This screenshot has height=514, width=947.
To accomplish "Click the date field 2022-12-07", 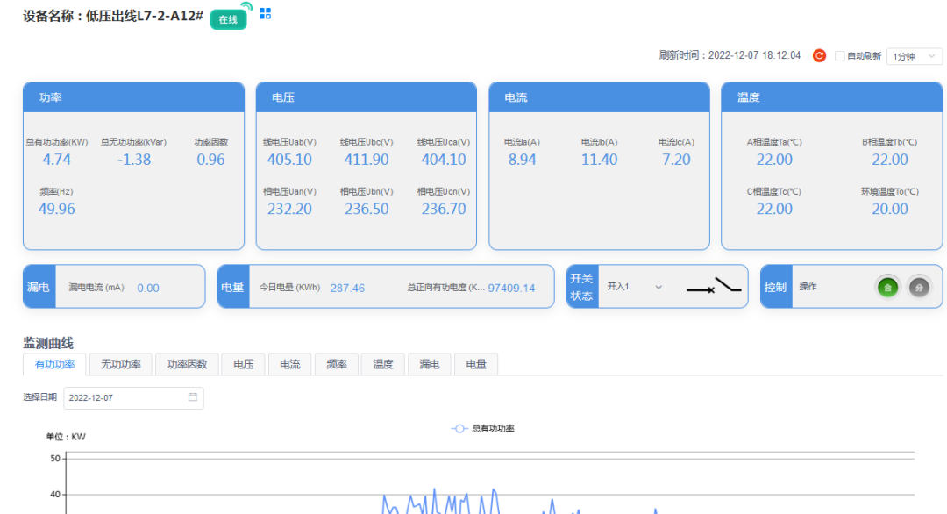I will pyautogui.click(x=133, y=397).
